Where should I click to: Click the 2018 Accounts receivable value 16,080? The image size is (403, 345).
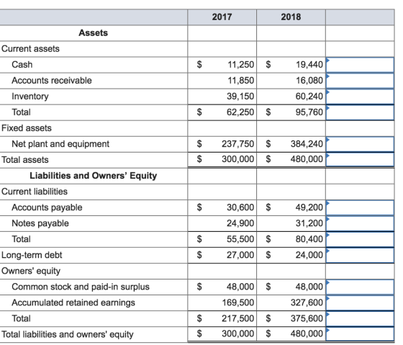point(309,81)
